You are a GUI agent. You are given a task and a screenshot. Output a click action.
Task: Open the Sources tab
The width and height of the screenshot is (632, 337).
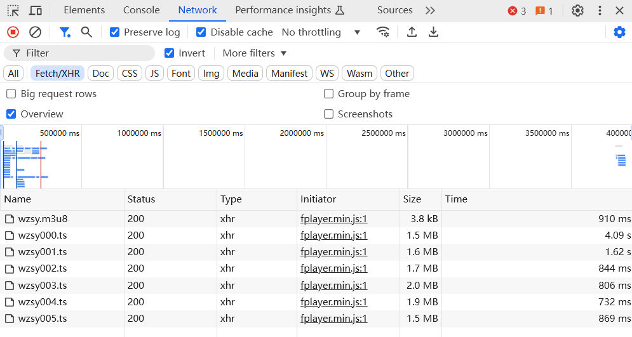pyautogui.click(x=394, y=10)
